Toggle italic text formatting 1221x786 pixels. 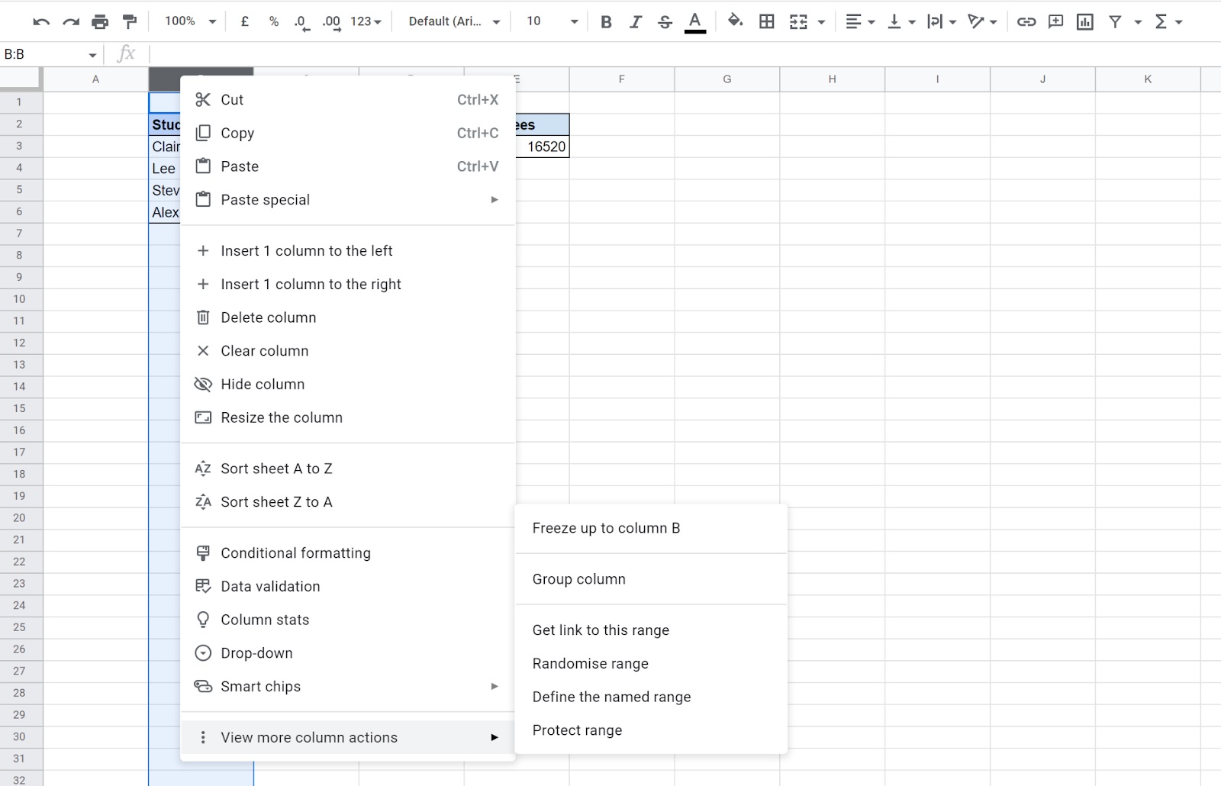click(635, 21)
